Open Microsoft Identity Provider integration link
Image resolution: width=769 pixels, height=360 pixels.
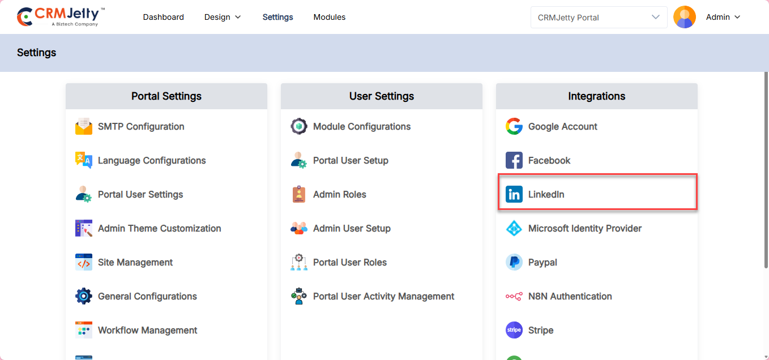pyautogui.click(x=584, y=229)
